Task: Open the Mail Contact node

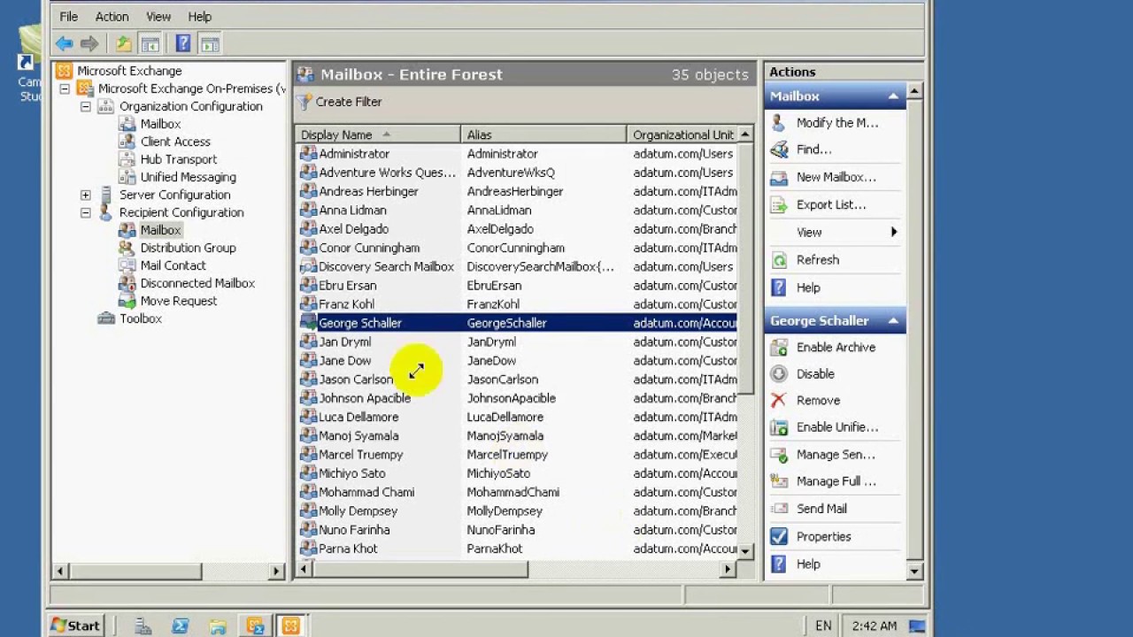Action: 173,265
